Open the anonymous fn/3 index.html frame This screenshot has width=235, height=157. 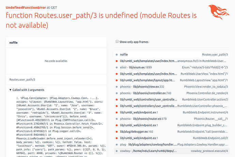[172, 61]
